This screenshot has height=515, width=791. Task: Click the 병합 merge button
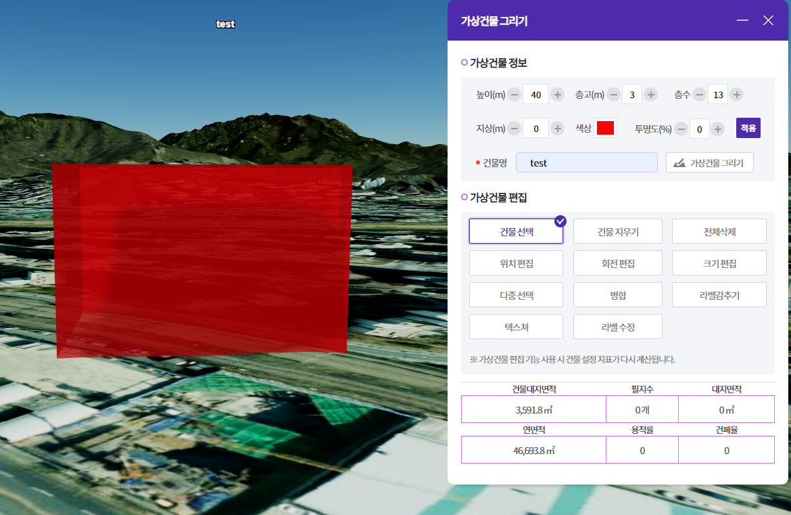point(618,295)
